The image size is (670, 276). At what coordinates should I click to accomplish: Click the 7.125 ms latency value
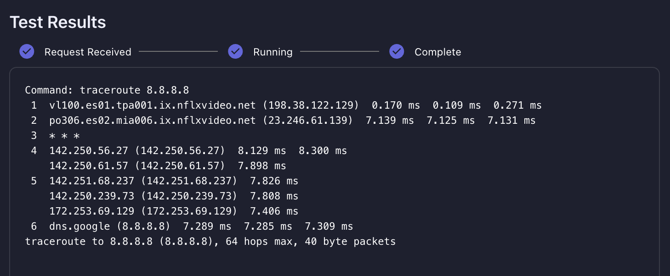tap(450, 121)
